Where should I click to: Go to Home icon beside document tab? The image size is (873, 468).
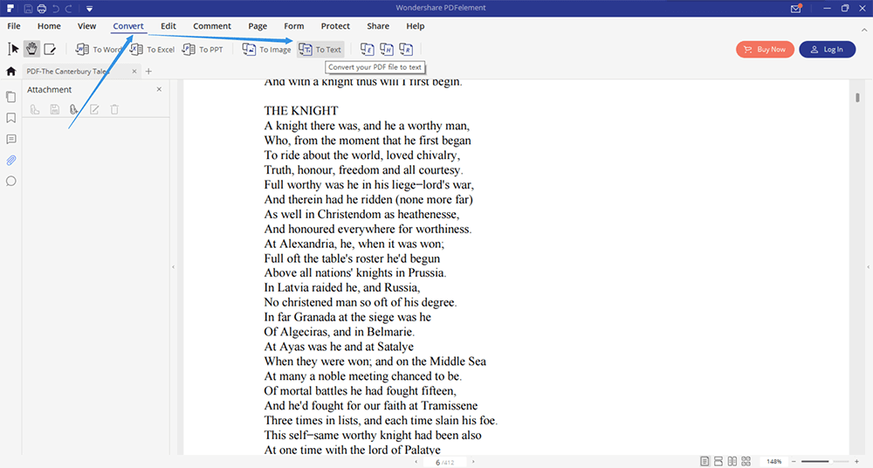tap(11, 71)
